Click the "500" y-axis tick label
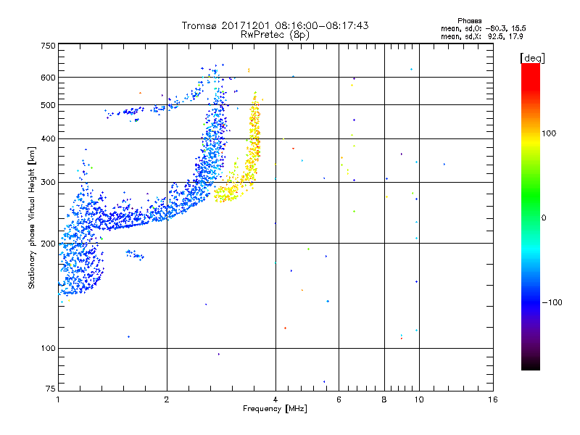 [48, 105]
